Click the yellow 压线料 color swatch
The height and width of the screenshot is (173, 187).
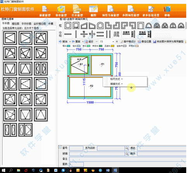(x=113, y=46)
